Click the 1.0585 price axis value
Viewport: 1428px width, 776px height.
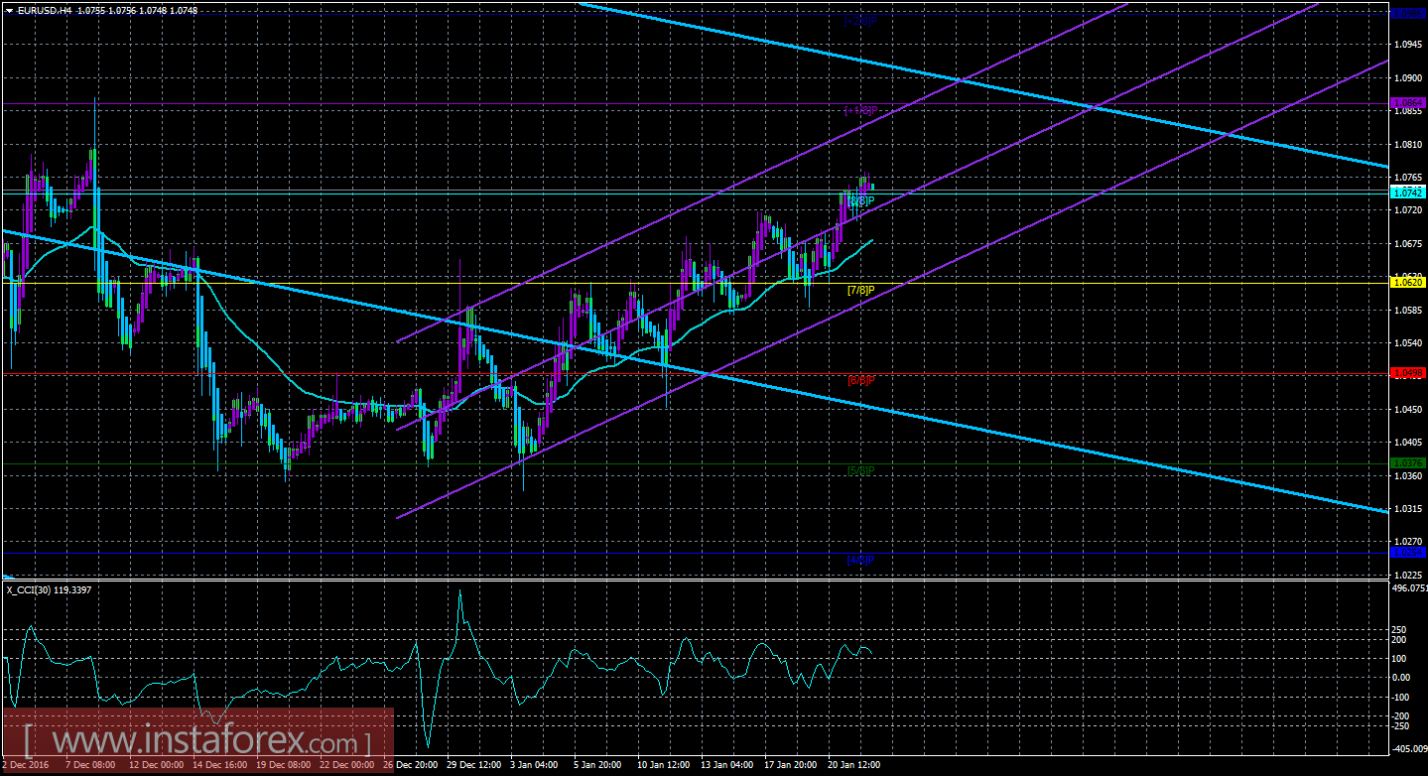coord(1408,310)
